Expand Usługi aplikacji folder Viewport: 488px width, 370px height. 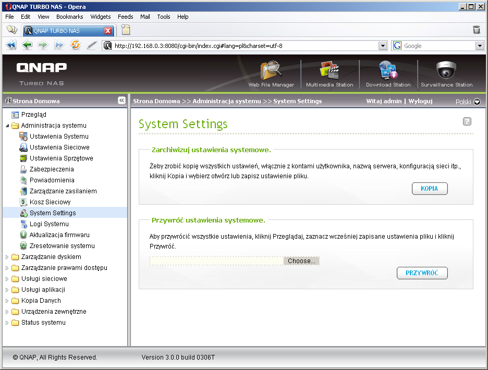(x=7, y=290)
